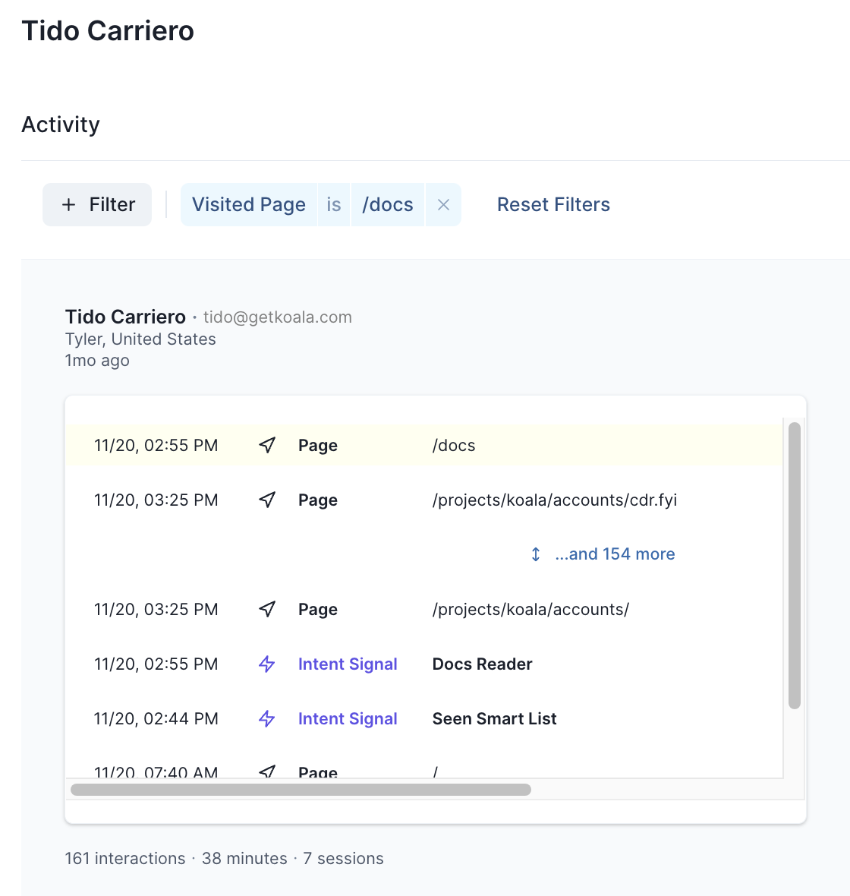Viewport: 850px width, 896px height.
Task: Edit the /docs filter value
Action: (x=388, y=205)
